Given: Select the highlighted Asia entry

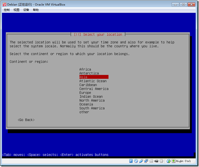Looking at the screenshot, I should pos(94,77).
